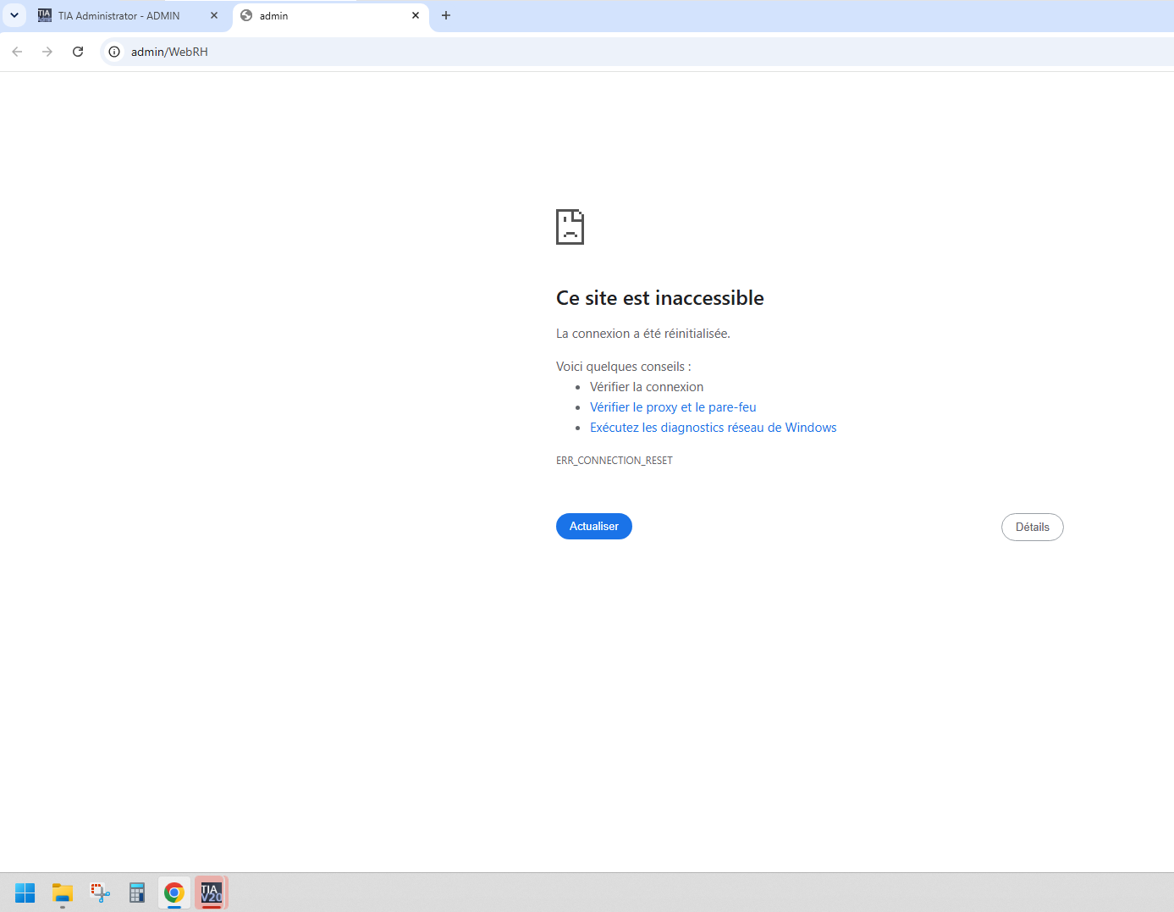This screenshot has width=1174, height=912.
Task: Open the Snipping Tool from the taskbar
Action: point(100,893)
